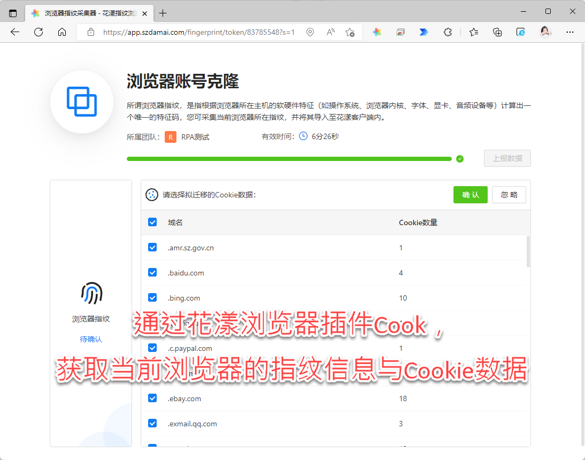Click the 忽略 ignore button
This screenshot has width=585, height=460.
pyautogui.click(x=509, y=195)
